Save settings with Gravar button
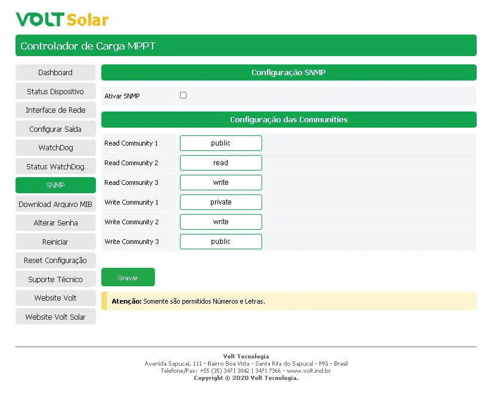The width and height of the screenshot is (491, 405). [128, 277]
